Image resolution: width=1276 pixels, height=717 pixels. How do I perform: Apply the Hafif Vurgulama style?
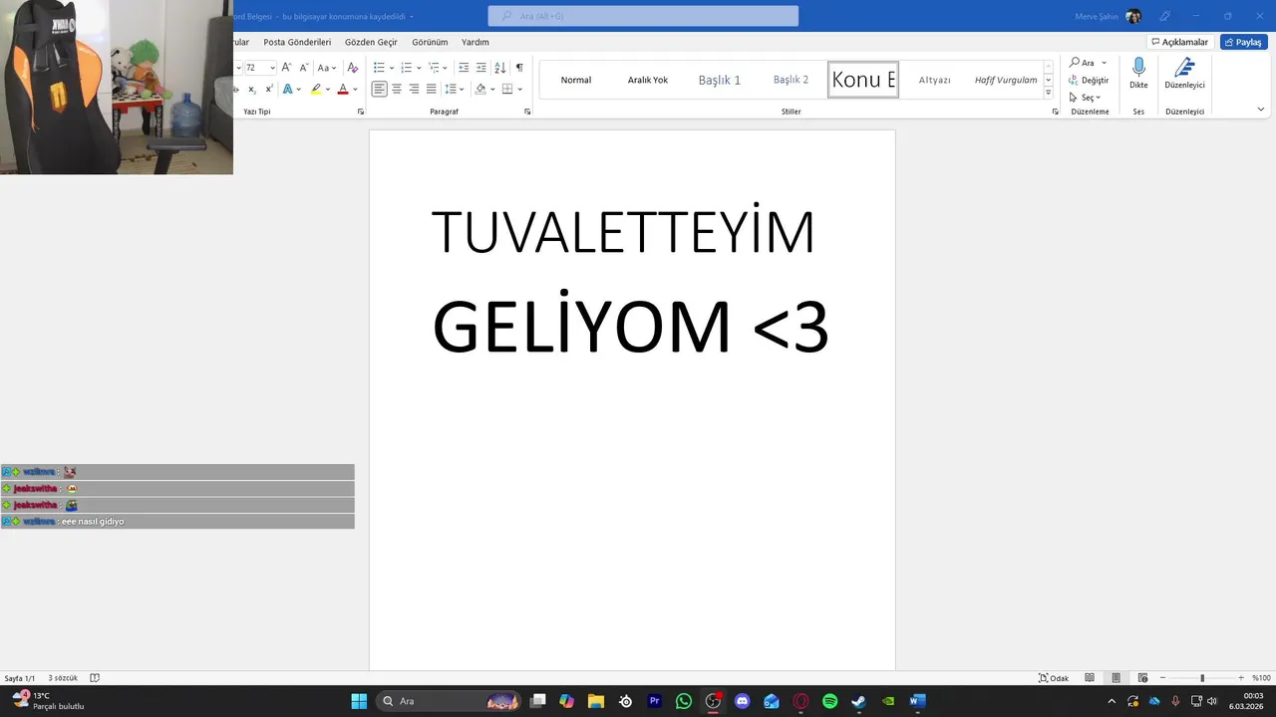point(1006,80)
